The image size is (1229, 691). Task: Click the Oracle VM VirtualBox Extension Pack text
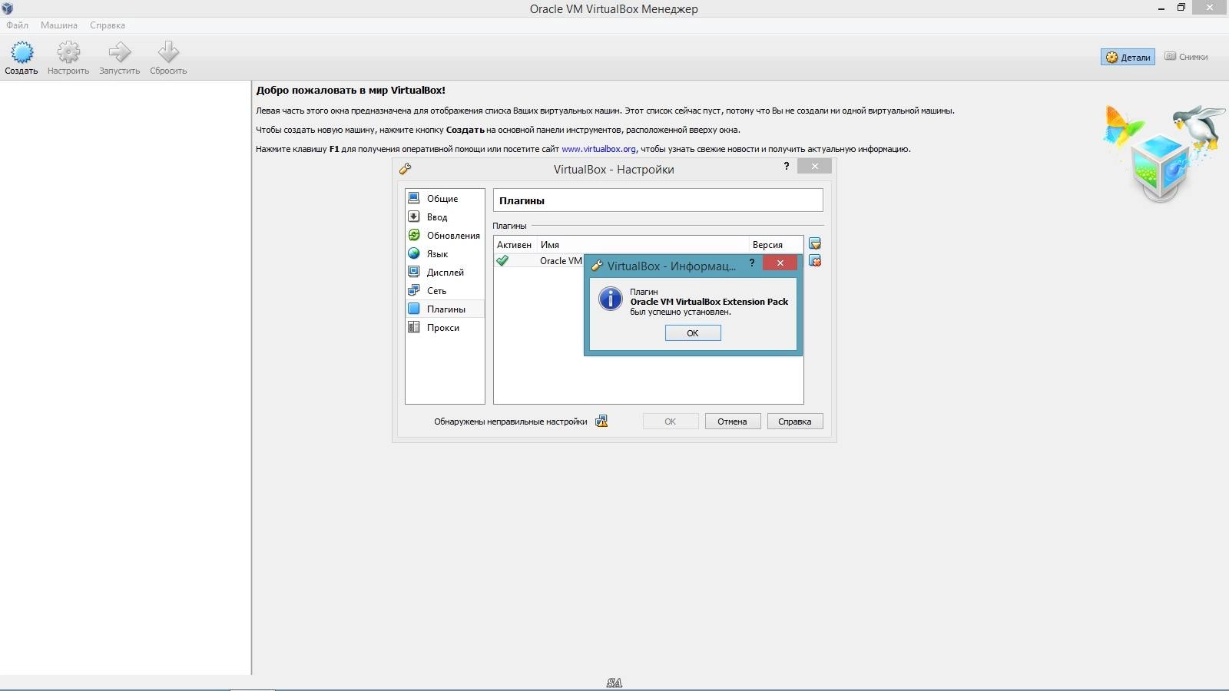(x=709, y=302)
